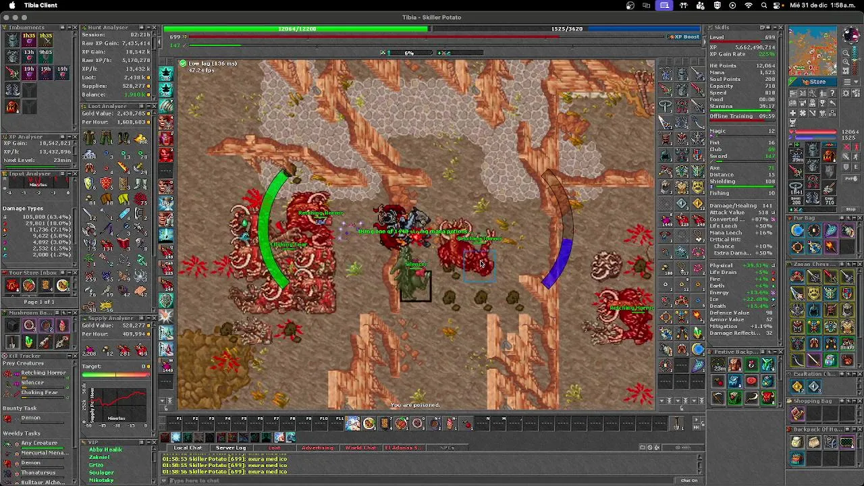Open the VIP panel options menu

coord(140,442)
